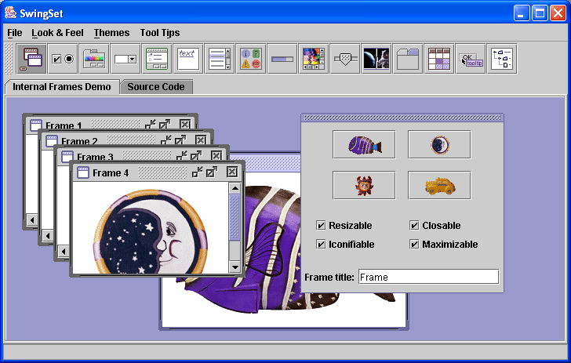Viewport: 571px width, 363px height.
Task: Launch the Option Pane demo icon
Action: [x=250, y=59]
